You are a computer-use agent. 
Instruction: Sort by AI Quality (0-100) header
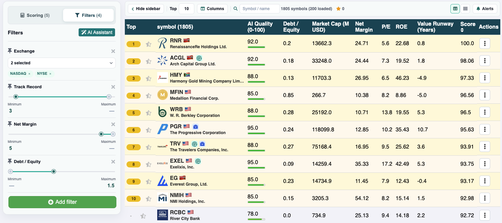[260, 27]
